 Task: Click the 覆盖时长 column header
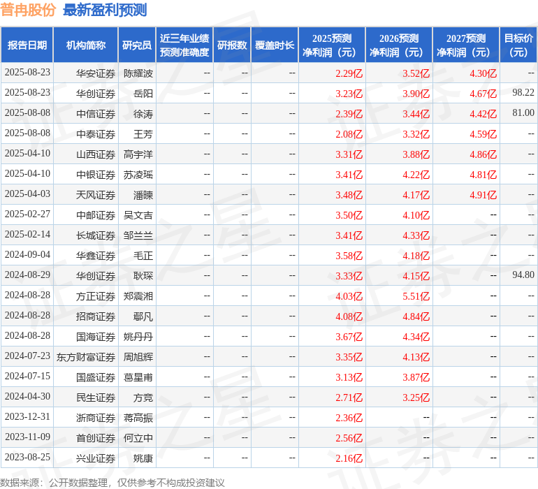pyautogui.click(x=275, y=45)
